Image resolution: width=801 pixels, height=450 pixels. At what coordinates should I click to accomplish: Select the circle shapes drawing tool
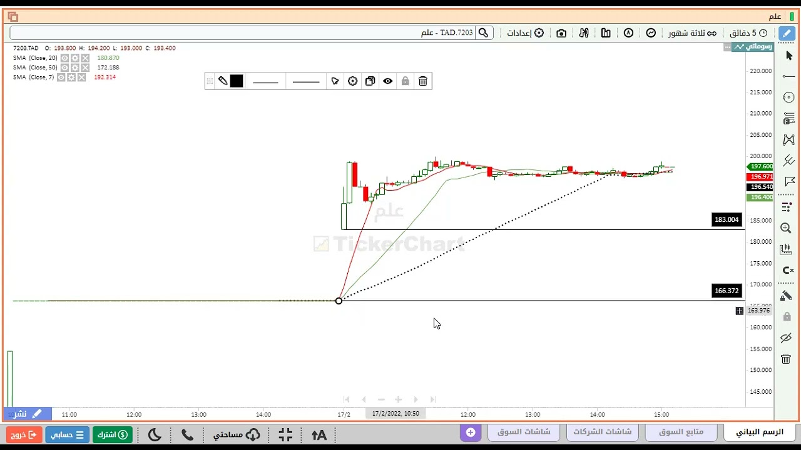point(788,97)
